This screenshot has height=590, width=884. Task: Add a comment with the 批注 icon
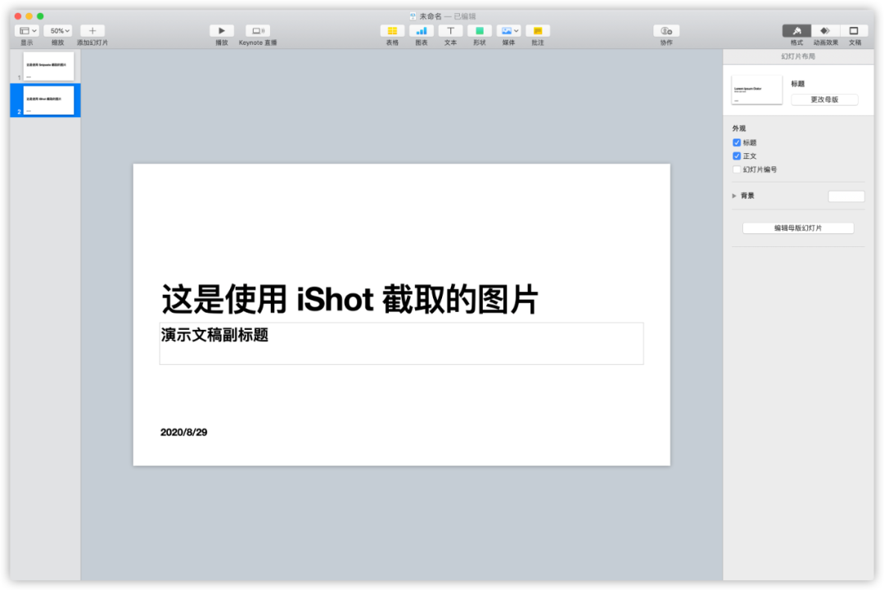pos(538,31)
